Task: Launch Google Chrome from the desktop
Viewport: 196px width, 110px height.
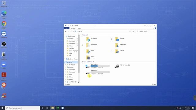Action: coord(4,25)
